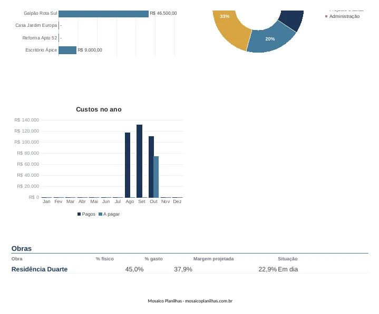Image resolution: width=379 pixels, height=314 pixels.
Task: Open the Residência Duarte row name
Action: pyautogui.click(x=40, y=269)
